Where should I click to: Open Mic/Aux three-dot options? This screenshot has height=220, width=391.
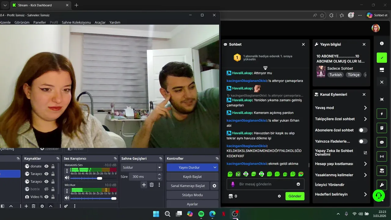pos(67,191)
